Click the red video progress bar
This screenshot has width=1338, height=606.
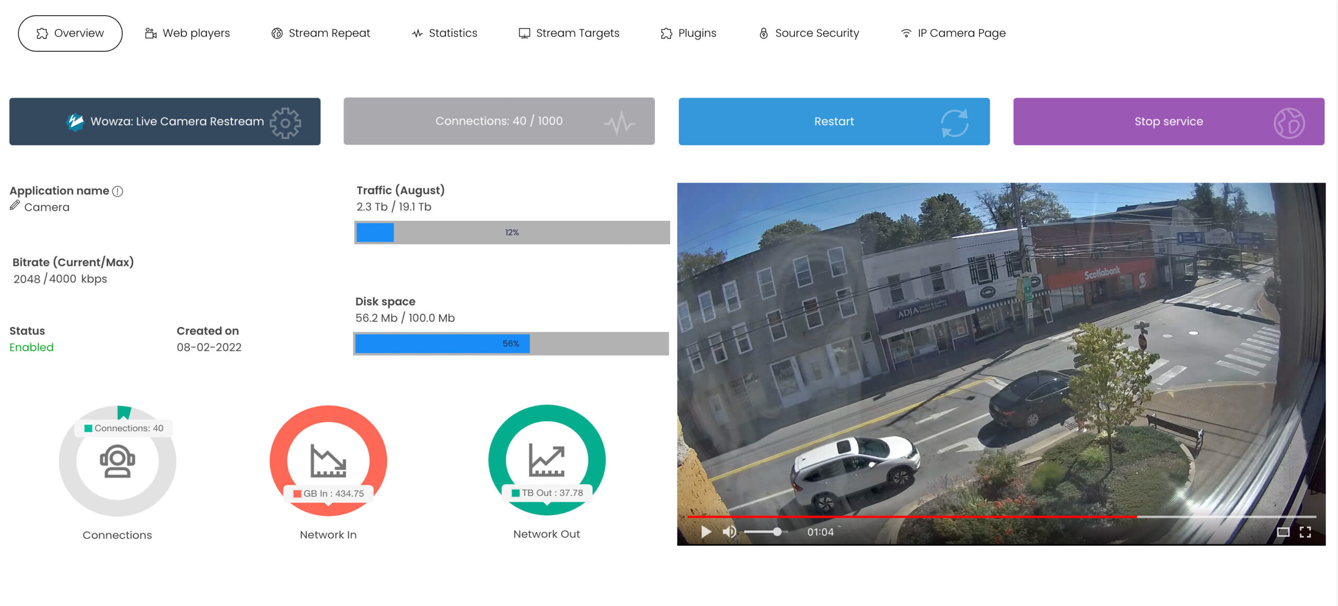(x=912, y=516)
